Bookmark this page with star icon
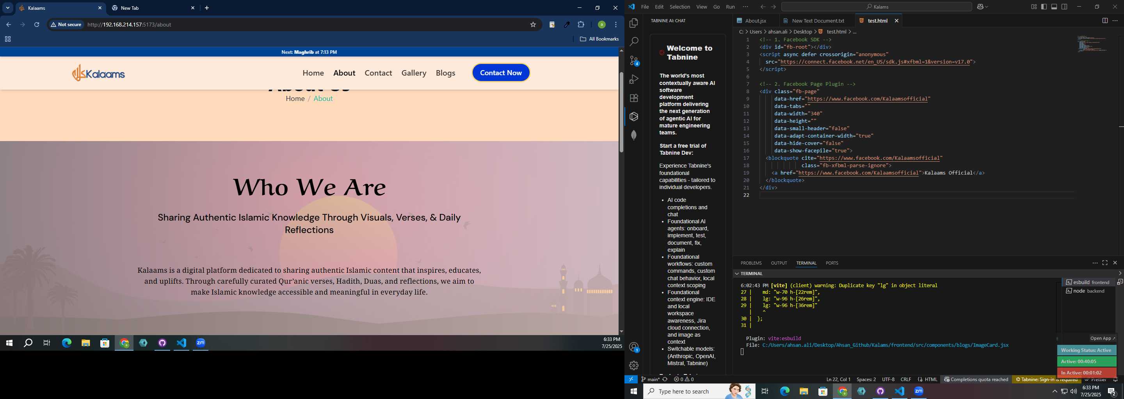This screenshot has height=399, width=1124. [533, 25]
